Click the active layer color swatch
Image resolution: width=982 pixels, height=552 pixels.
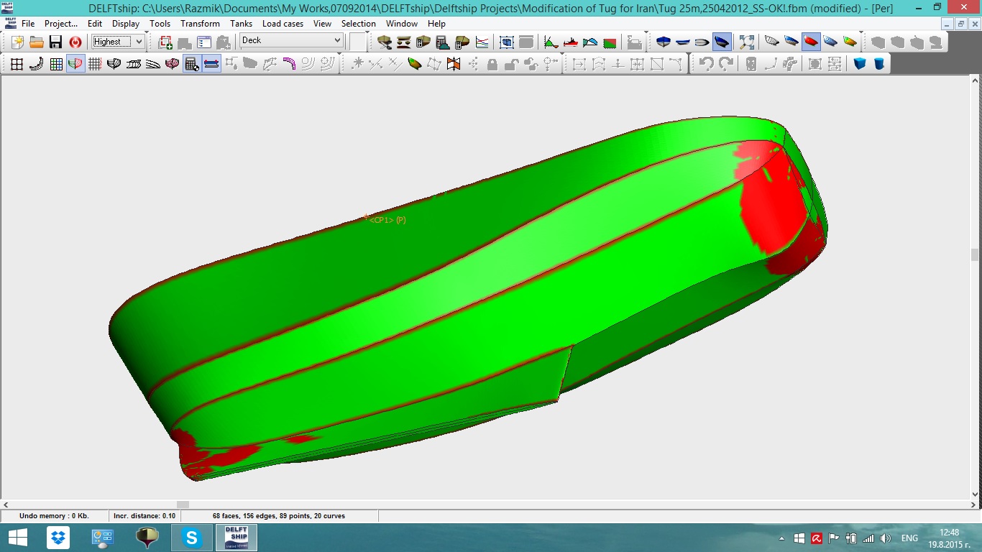[x=358, y=42]
